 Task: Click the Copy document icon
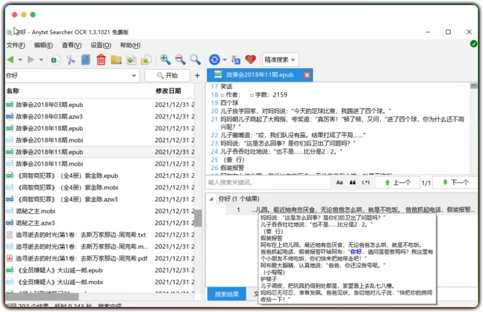tap(85, 59)
